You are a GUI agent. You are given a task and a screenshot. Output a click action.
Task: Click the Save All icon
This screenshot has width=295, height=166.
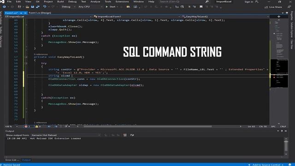(38, 7)
